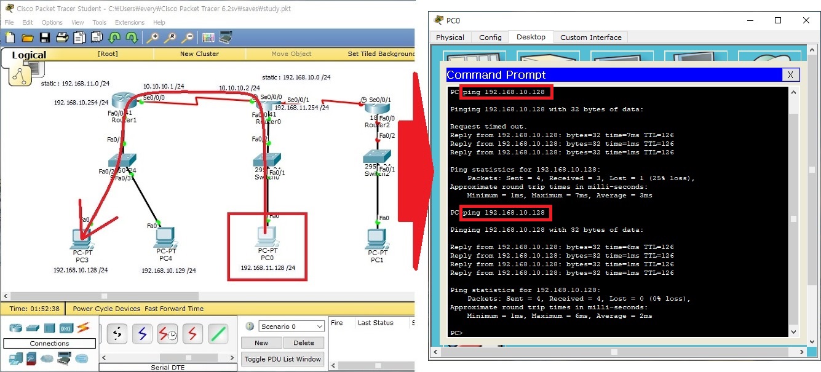Save the project with the floppy disk icon
Viewport: 821px width, 372px height.
[x=44, y=38]
